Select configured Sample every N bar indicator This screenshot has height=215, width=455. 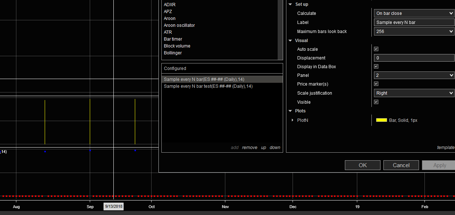(x=222, y=79)
